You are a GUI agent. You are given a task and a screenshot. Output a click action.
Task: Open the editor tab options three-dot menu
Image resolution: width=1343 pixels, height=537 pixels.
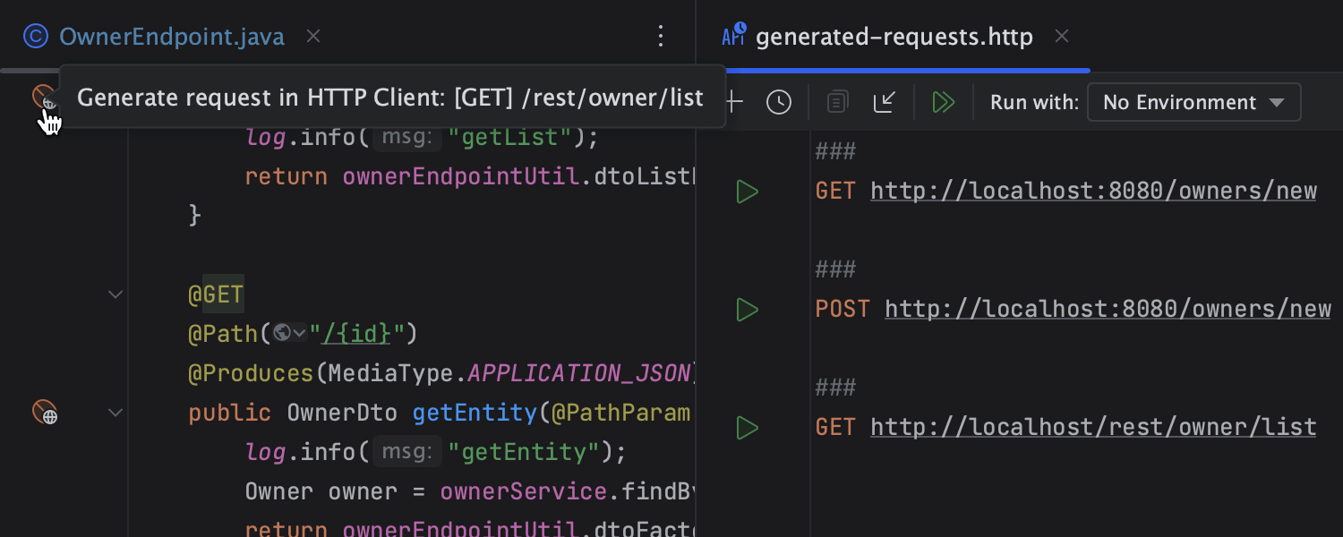661,36
